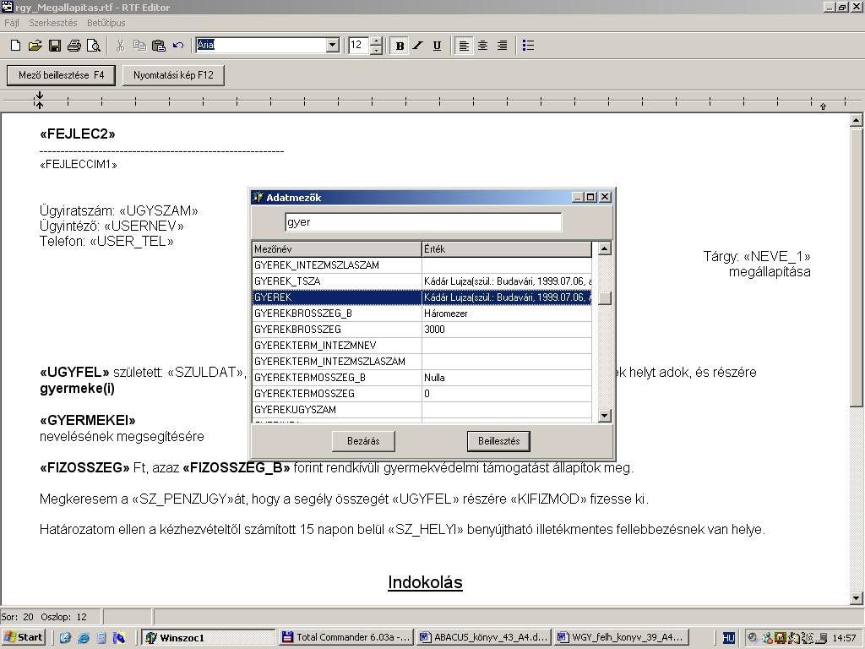Image resolution: width=865 pixels, height=649 pixels.
Task: Click the left indent marker on the ruler
Action: (39, 101)
